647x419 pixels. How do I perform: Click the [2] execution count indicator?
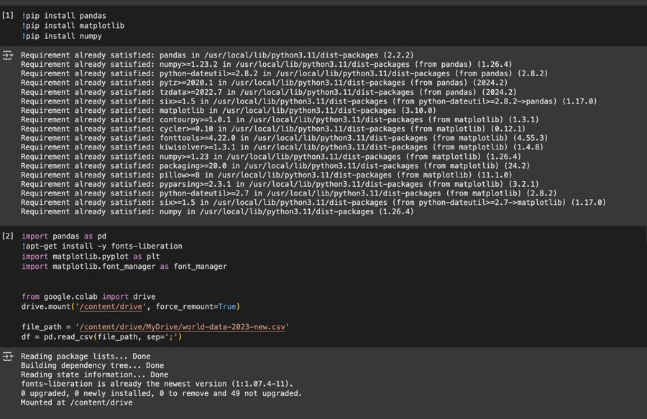7,236
